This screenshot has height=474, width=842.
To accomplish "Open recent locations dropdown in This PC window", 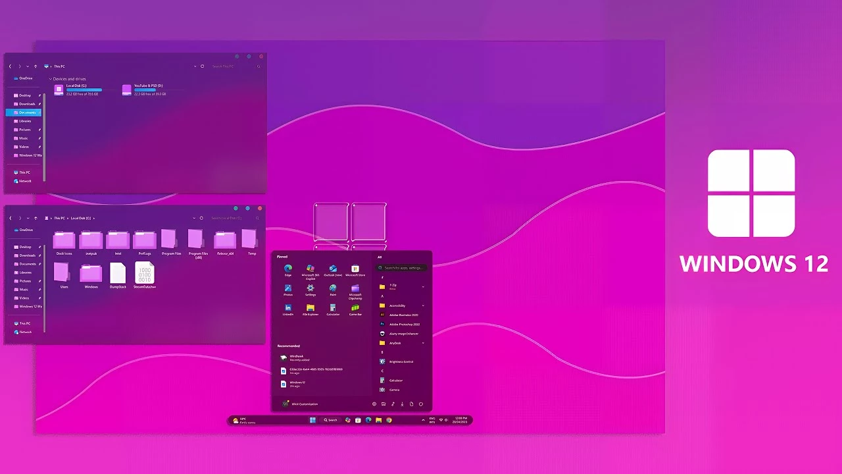I will coord(28,66).
